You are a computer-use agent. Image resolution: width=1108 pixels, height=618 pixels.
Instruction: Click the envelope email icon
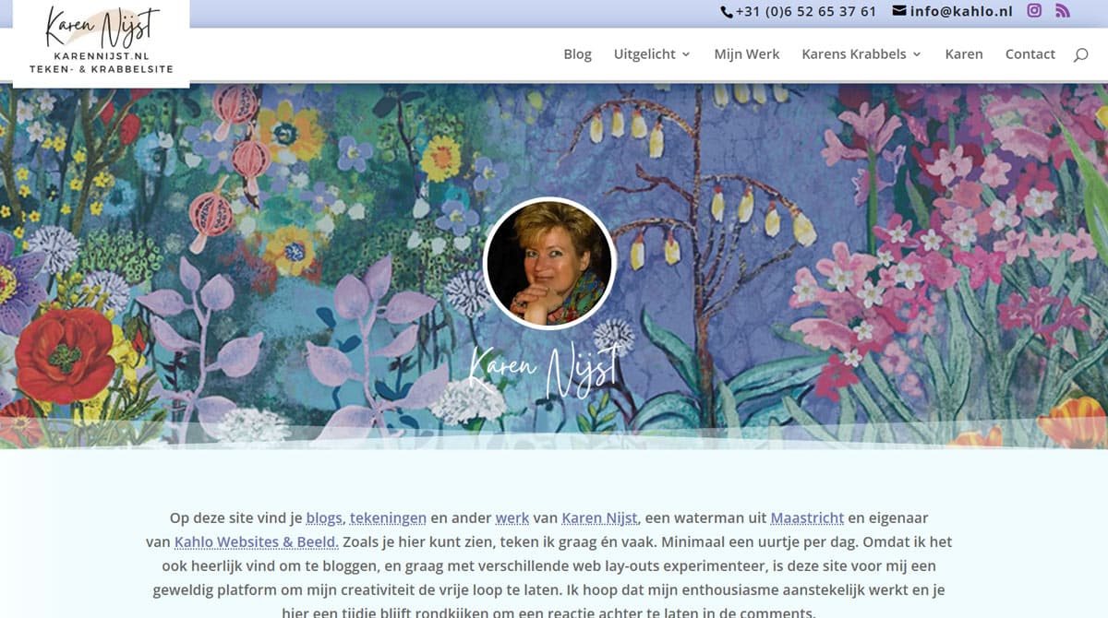coord(899,11)
